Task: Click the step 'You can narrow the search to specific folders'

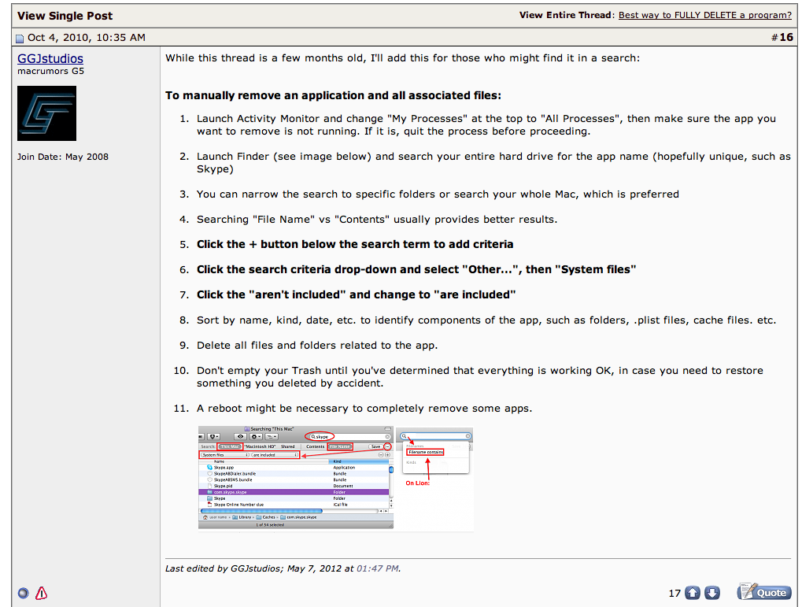Action: 438,194
